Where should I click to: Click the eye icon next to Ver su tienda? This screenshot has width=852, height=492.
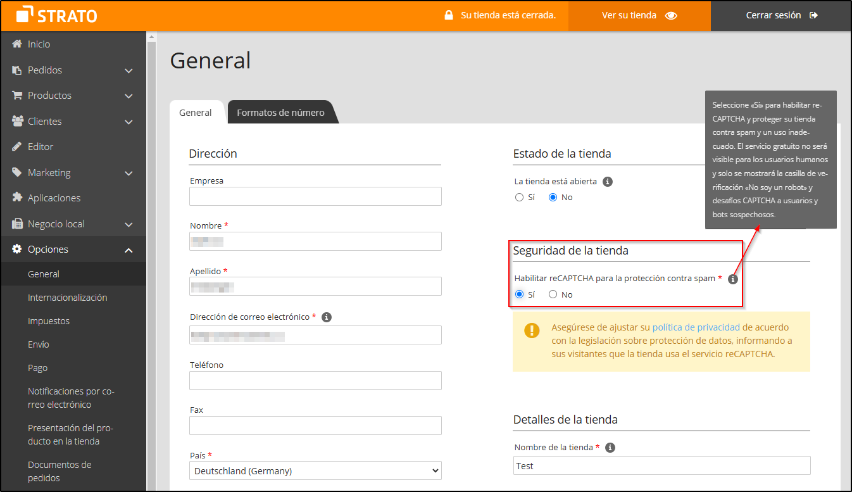pos(672,14)
